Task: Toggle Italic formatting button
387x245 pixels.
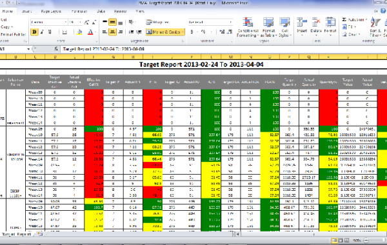Action: pos(42,32)
